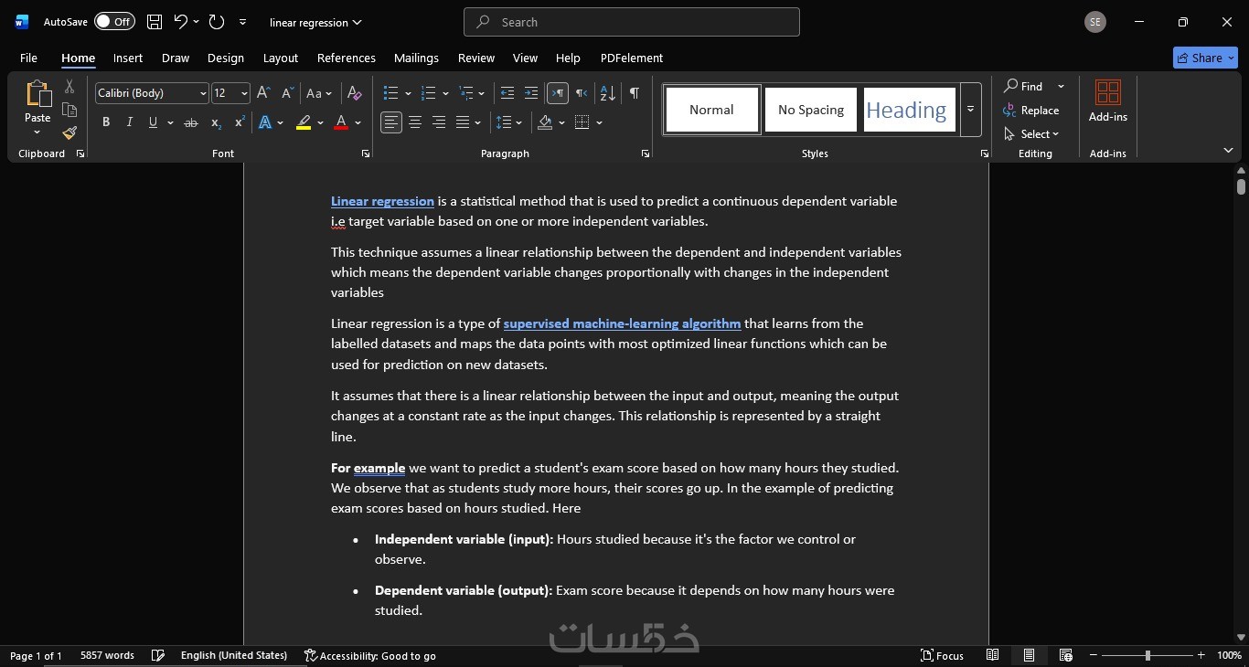Open the File menu
1249x667 pixels.
28,58
